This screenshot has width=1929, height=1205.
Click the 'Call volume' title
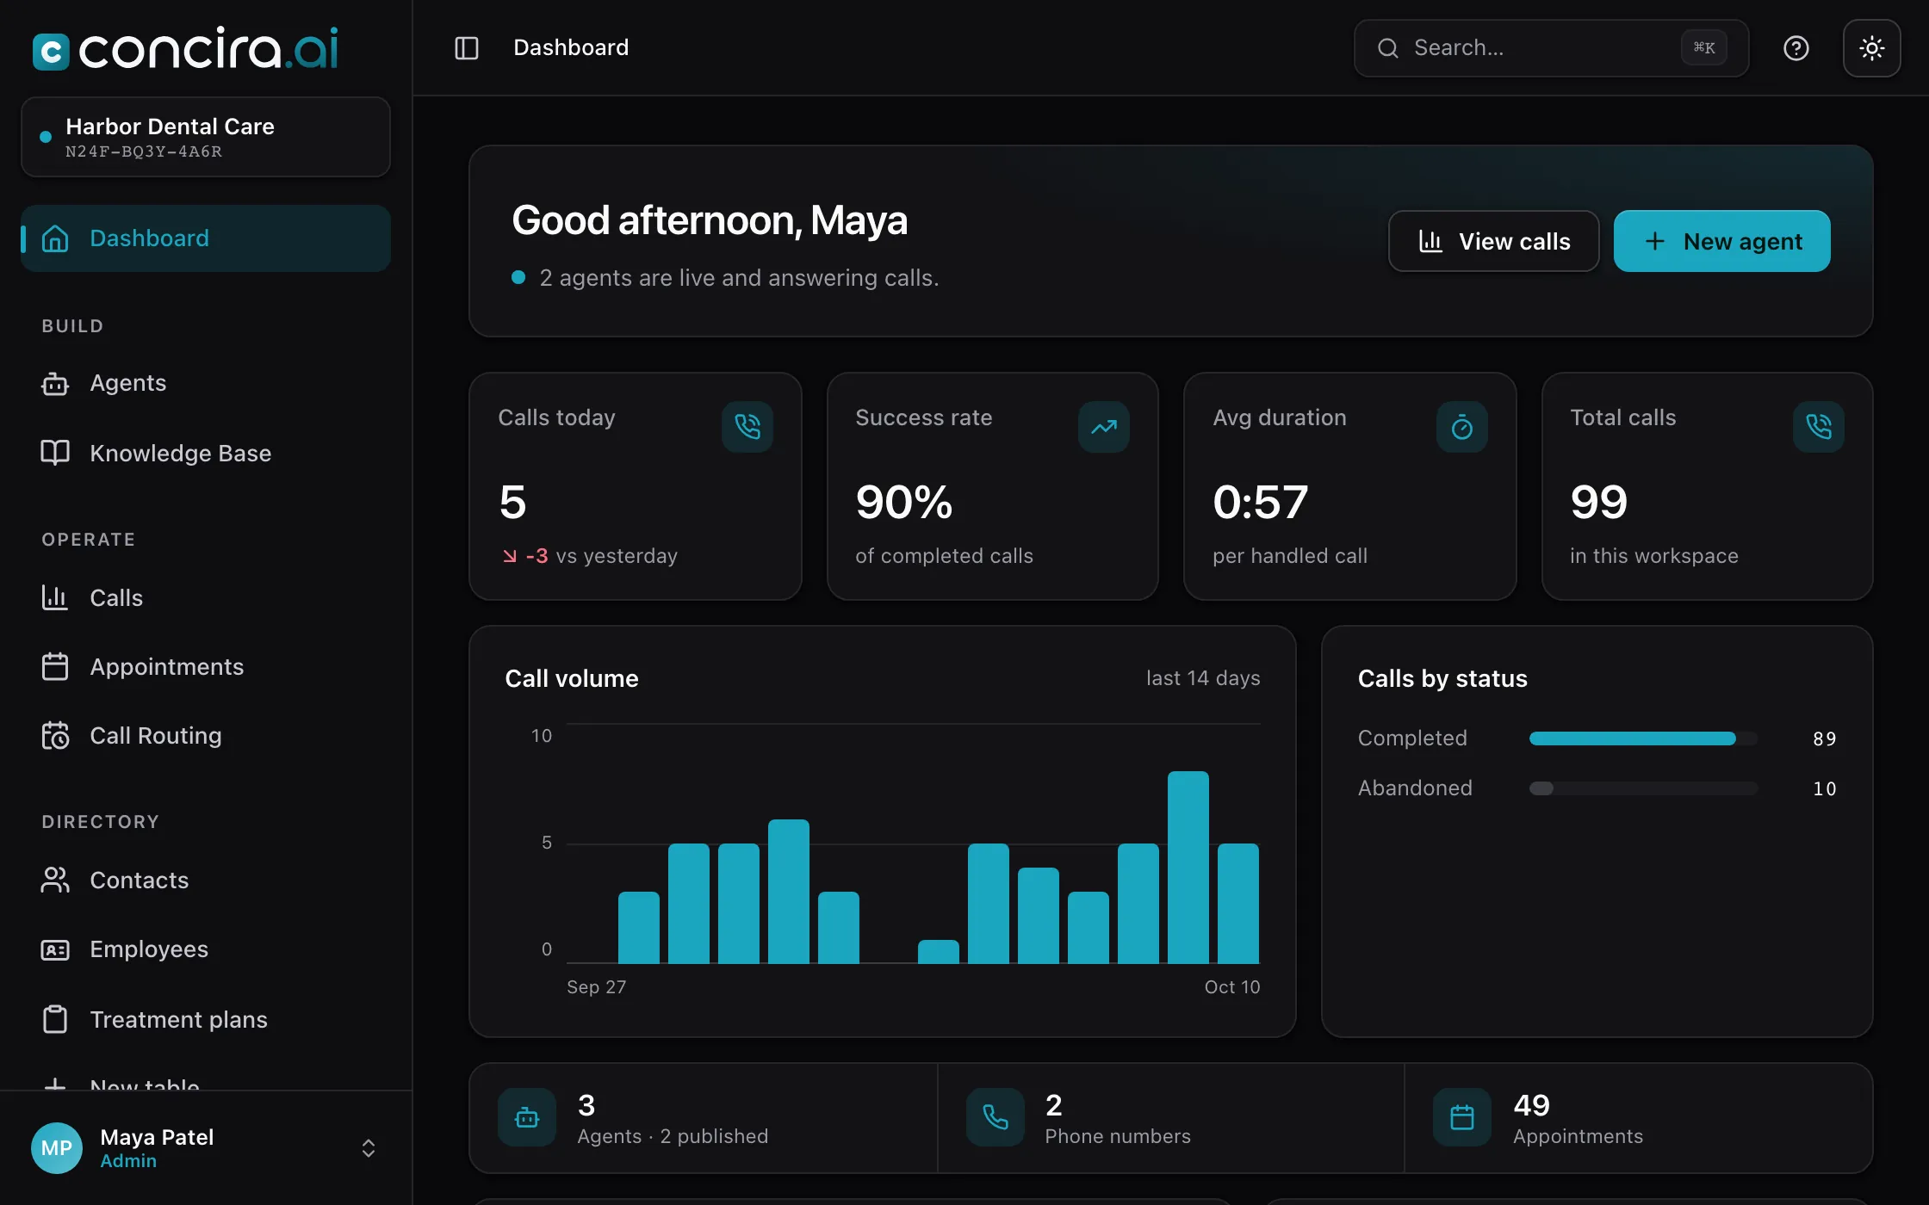pyautogui.click(x=572, y=678)
